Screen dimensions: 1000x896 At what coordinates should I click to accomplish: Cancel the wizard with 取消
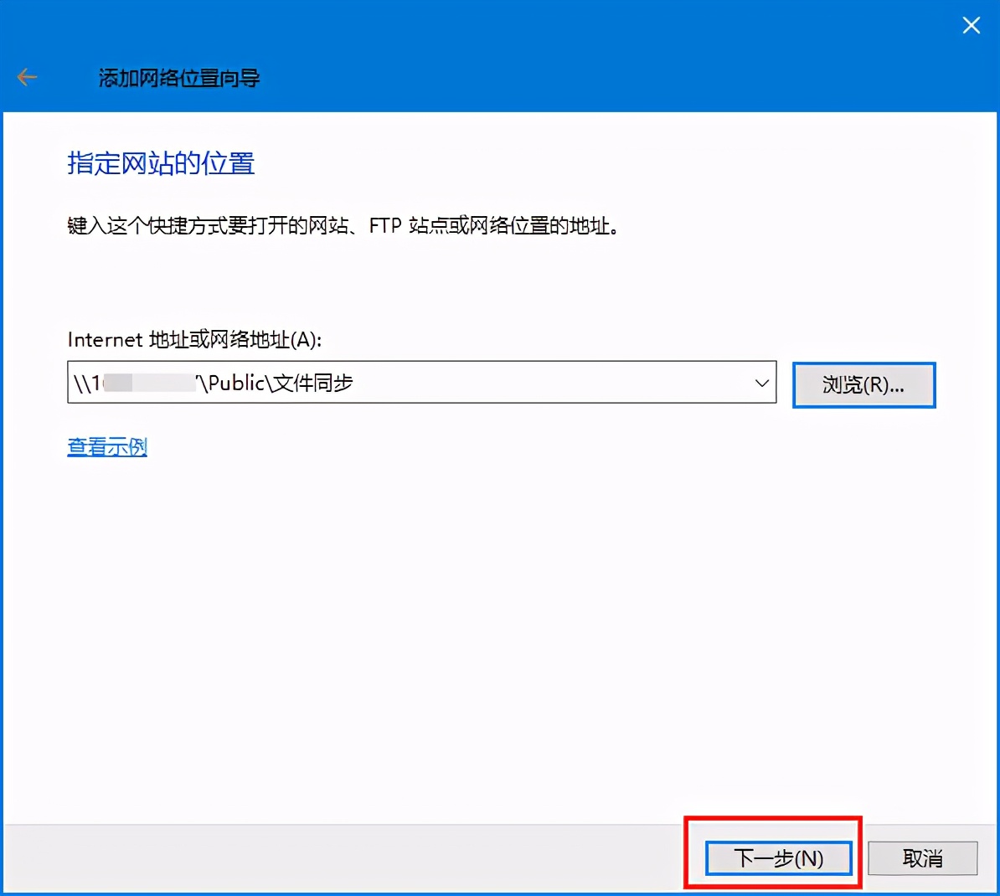(x=922, y=858)
